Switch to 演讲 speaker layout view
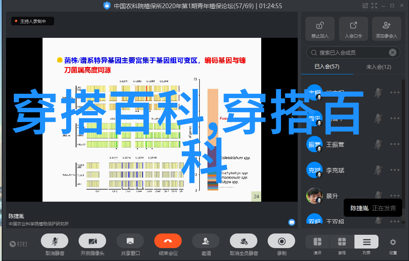Image resolution: width=409 pixels, height=261 pixels. [317, 242]
